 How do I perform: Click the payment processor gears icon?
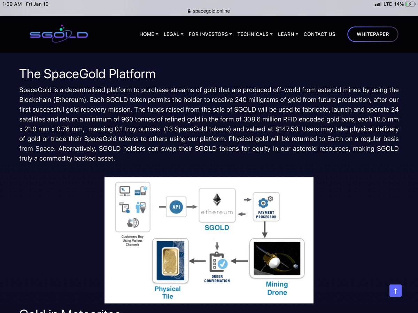(266, 202)
